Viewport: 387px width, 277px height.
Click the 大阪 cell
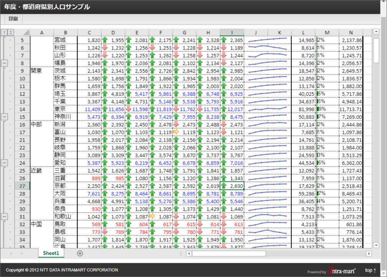coord(66,193)
